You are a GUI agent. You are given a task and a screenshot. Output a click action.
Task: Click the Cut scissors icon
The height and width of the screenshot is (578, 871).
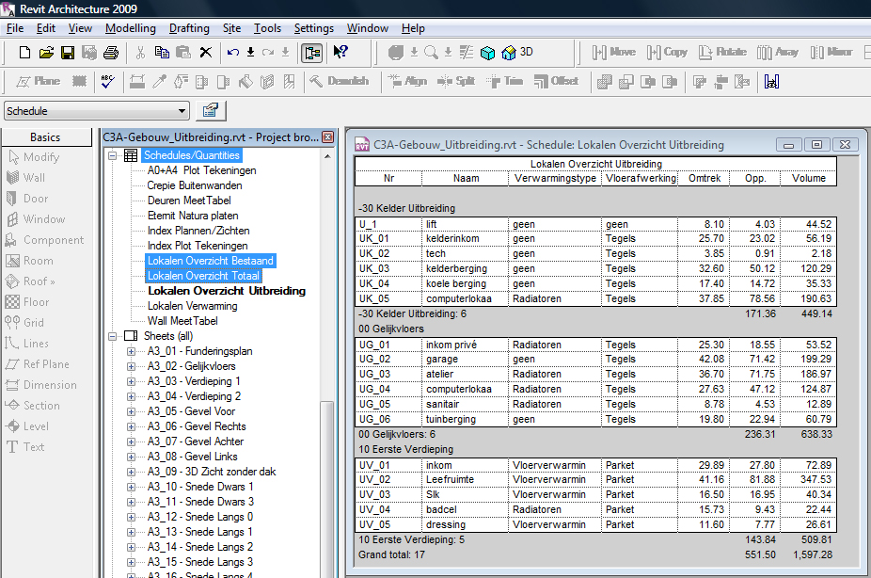[140, 52]
